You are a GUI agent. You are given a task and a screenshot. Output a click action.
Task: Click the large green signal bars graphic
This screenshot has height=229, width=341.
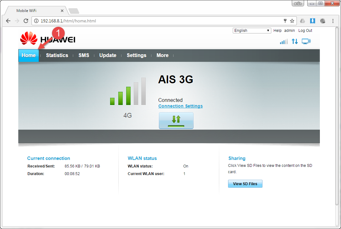[x=128, y=91]
